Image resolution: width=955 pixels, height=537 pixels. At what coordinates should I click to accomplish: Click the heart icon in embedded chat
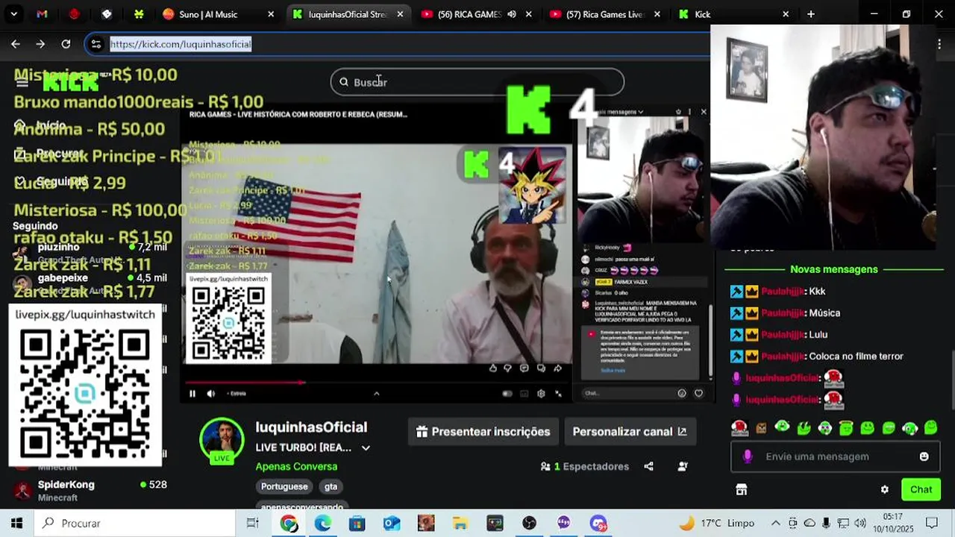(698, 393)
